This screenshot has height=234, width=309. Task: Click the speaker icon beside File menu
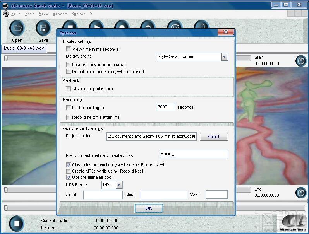(6, 14)
